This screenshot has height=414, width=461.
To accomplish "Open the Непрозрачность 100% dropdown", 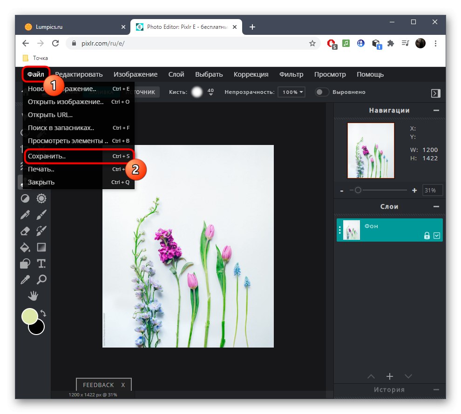I will point(292,92).
